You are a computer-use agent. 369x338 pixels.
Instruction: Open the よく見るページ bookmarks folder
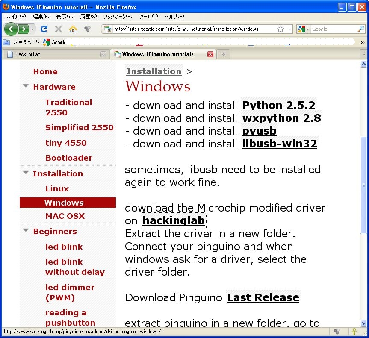(21, 42)
